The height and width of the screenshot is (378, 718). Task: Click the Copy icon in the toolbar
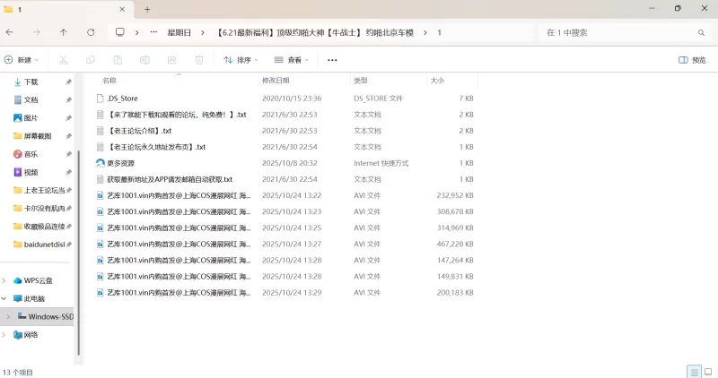coord(91,60)
